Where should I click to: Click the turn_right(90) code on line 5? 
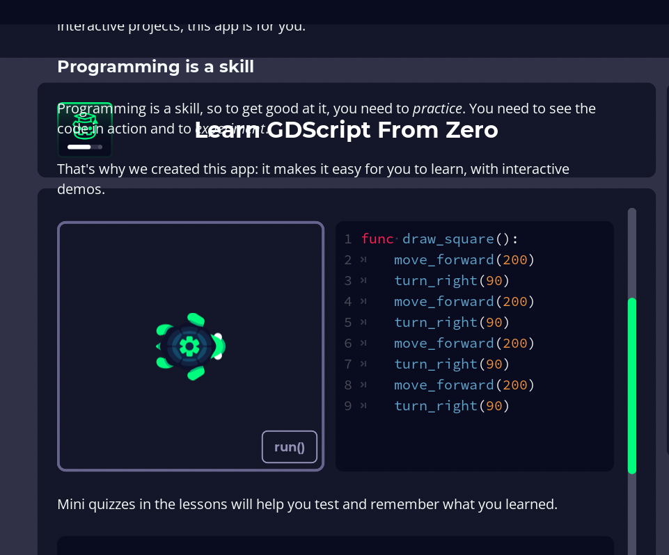click(452, 322)
